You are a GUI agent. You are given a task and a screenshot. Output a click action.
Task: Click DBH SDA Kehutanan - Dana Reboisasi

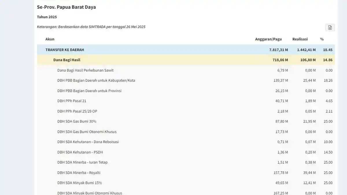88,142
